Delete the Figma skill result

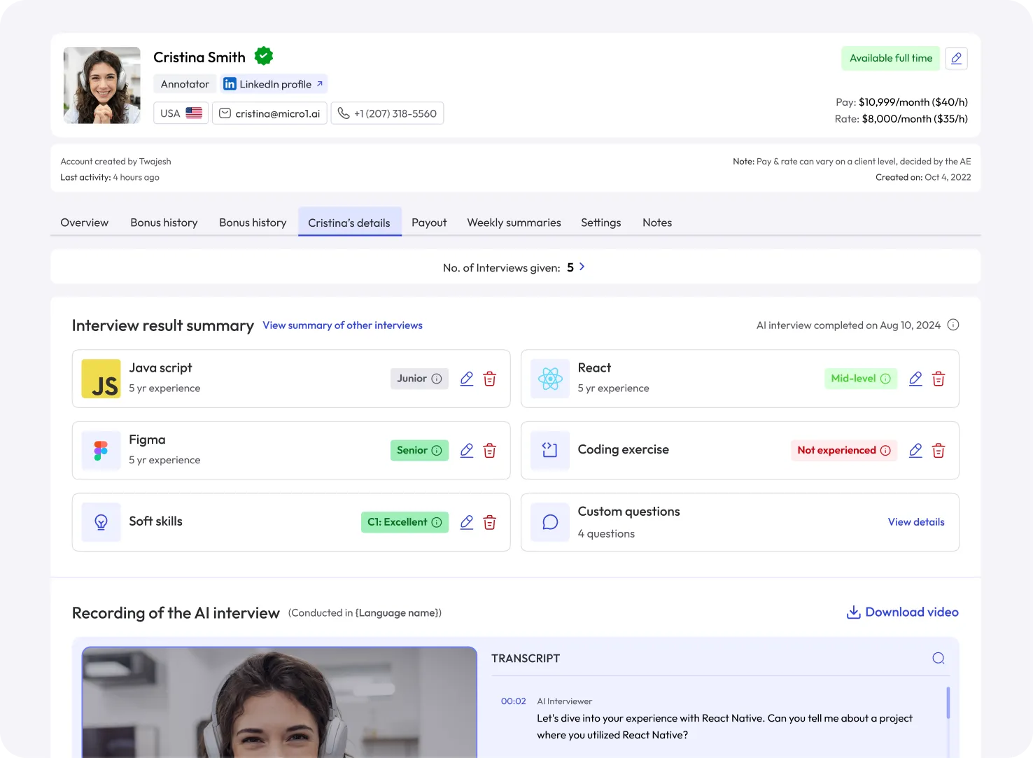coord(490,451)
